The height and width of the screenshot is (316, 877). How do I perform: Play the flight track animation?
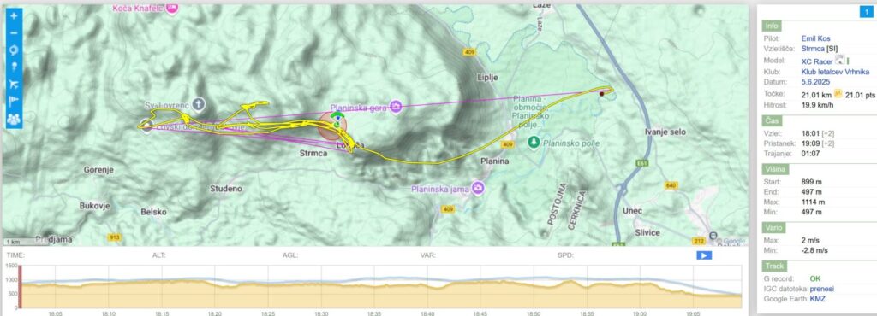pos(704,255)
